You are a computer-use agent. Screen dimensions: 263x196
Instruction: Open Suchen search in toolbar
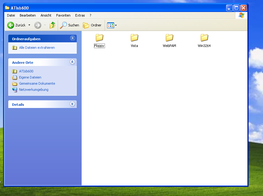(x=69, y=25)
